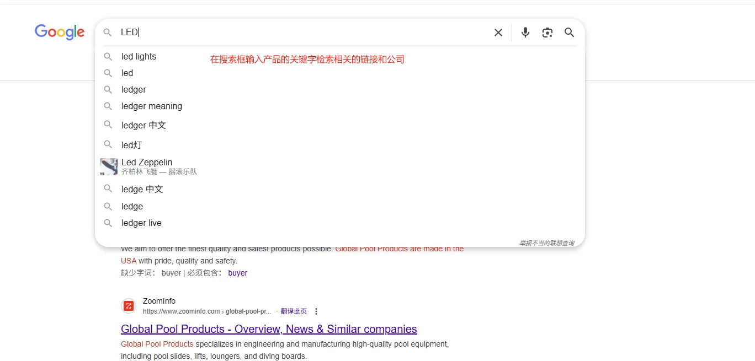Pick the "ledger 中文" suggestion
Screen dimensions: 755x361
pyautogui.click(x=340, y=125)
